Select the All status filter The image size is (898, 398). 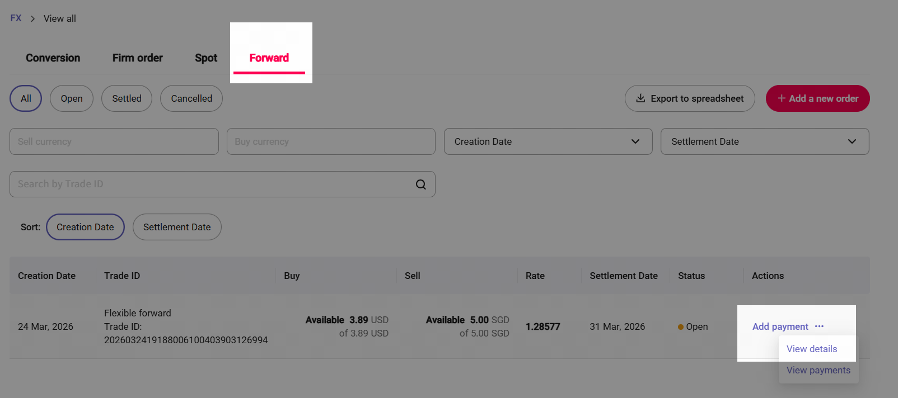(26, 98)
